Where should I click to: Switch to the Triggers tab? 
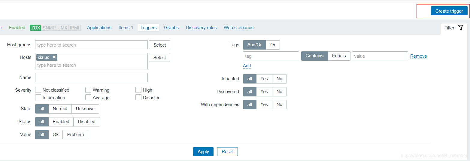tap(149, 28)
